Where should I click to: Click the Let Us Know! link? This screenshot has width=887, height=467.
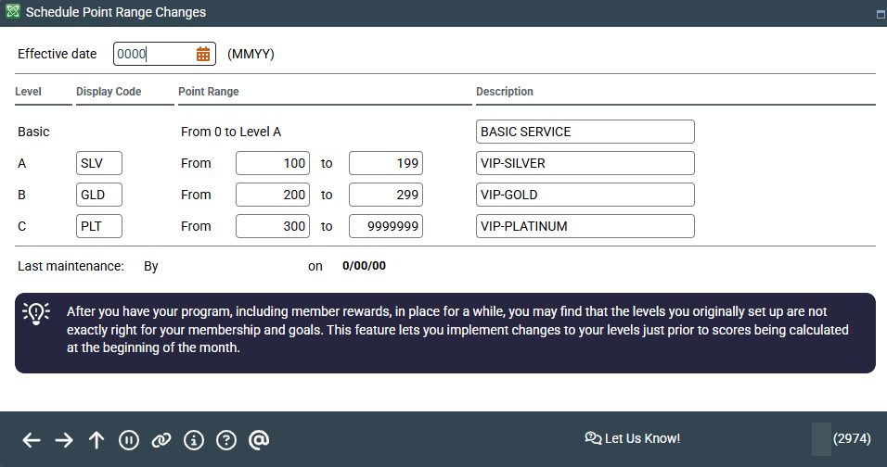(633, 438)
